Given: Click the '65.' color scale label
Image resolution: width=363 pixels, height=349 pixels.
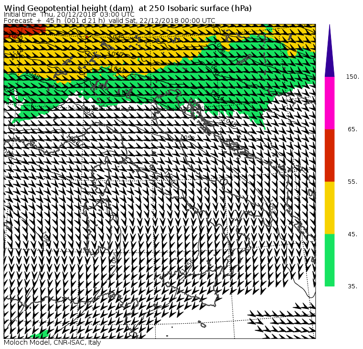Looking at the screenshot, I should click(x=352, y=129).
